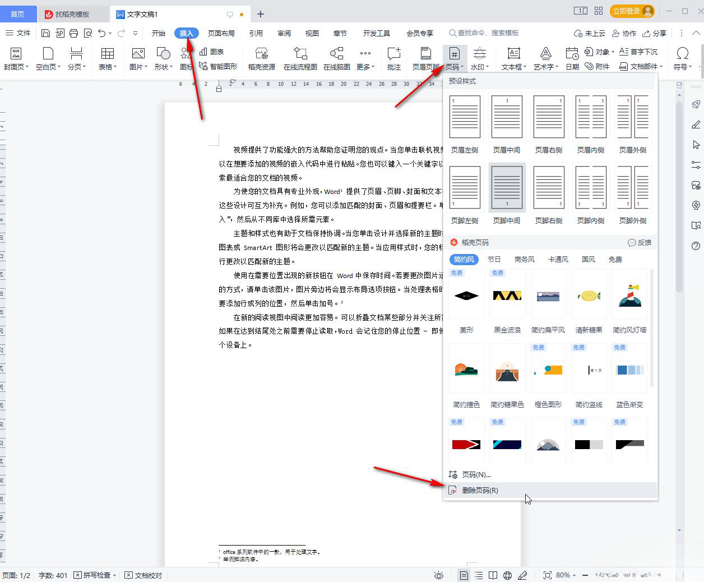Insert a table via 表格 button
This screenshot has height=582, width=704.
click(x=108, y=59)
